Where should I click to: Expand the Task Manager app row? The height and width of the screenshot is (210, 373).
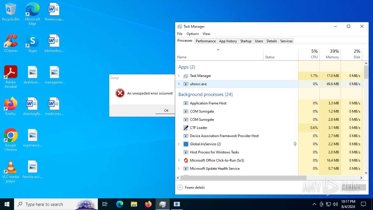pos(179,76)
